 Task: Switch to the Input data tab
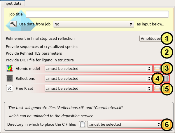[13, 3]
